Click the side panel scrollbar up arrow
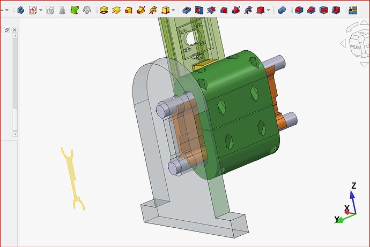The width and height of the screenshot is (370, 247). (x=15, y=36)
